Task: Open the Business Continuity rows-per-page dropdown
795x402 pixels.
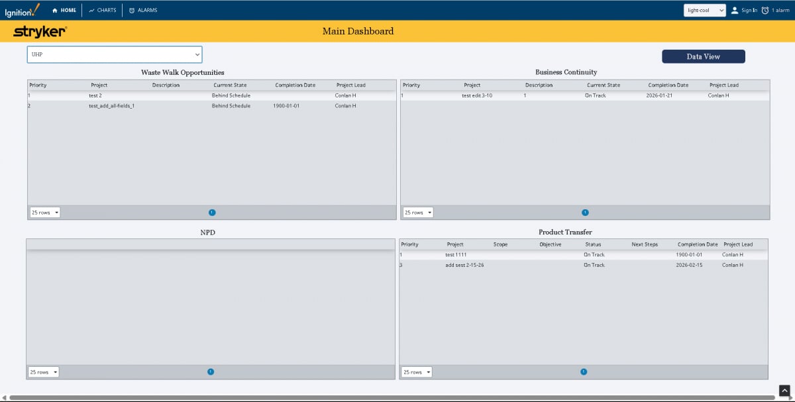Action: [x=419, y=213]
